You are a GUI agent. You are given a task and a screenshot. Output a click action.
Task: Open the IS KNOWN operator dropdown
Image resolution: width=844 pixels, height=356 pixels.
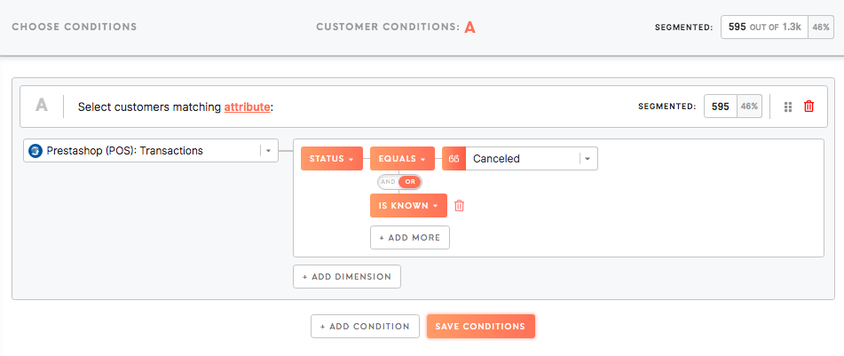click(x=408, y=206)
